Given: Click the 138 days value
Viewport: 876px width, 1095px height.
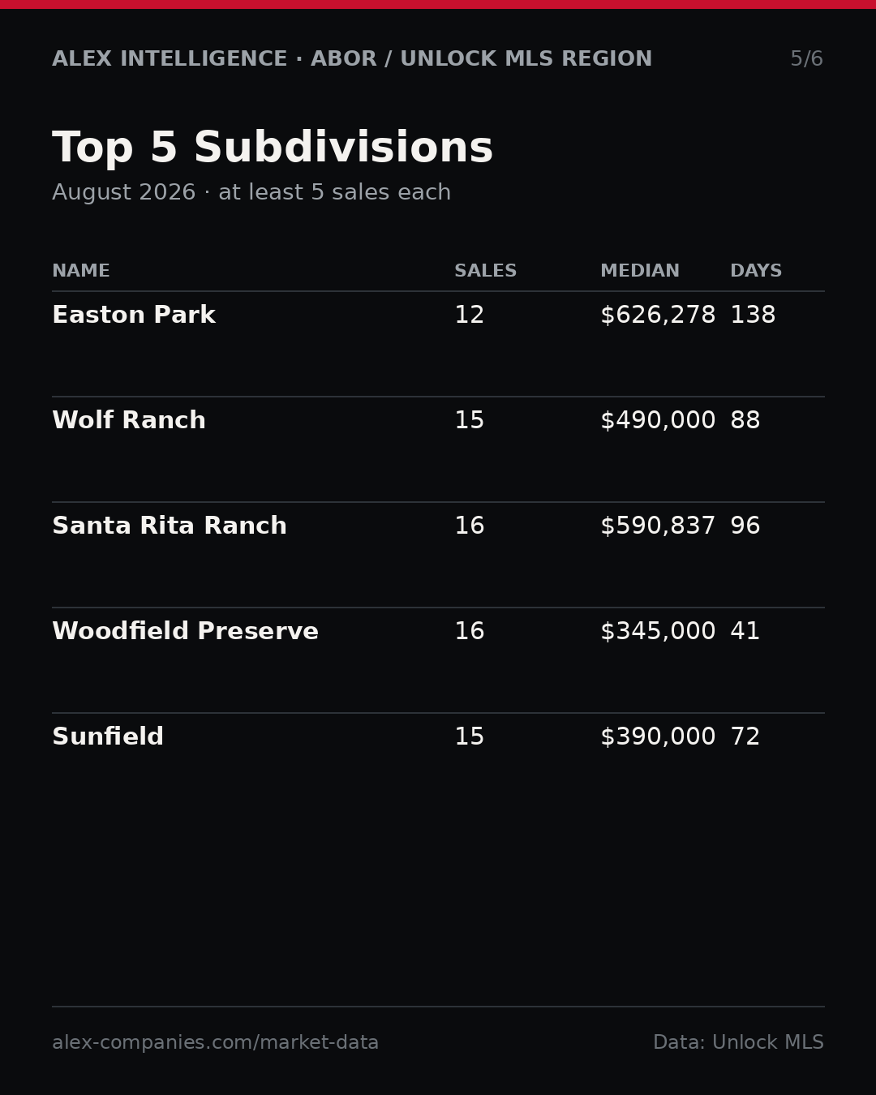Looking at the screenshot, I should pyautogui.click(x=753, y=316).
